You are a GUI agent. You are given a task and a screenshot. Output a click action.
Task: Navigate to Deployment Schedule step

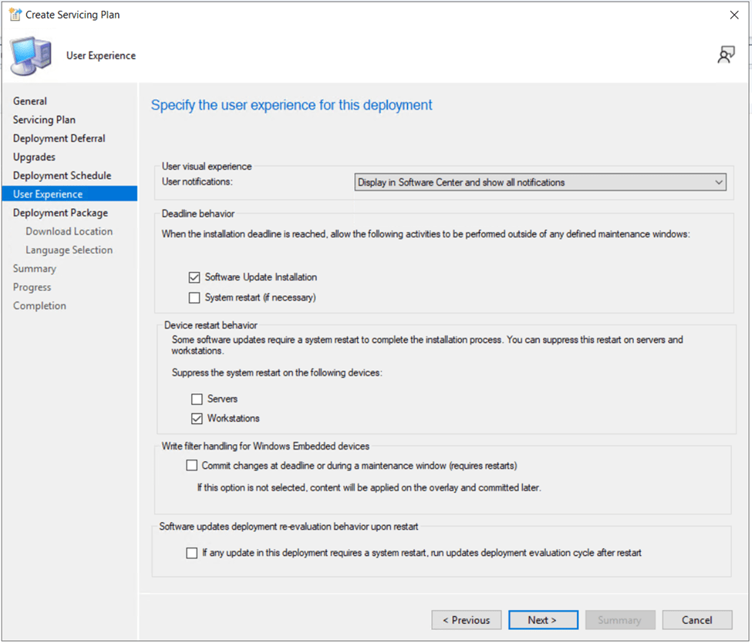pyautogui.click(x=62, y=175)
